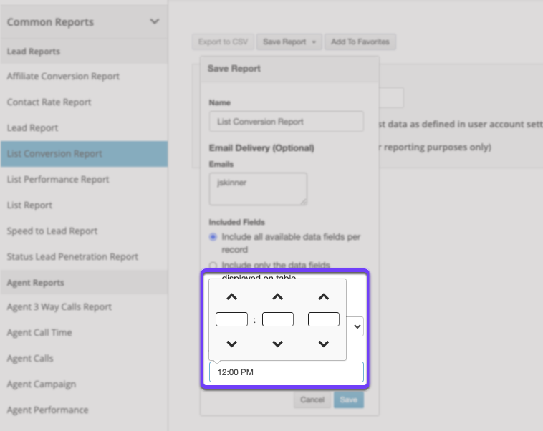Click the Add To Favorites button
The image size is (543, 431).
pos(360,42)
